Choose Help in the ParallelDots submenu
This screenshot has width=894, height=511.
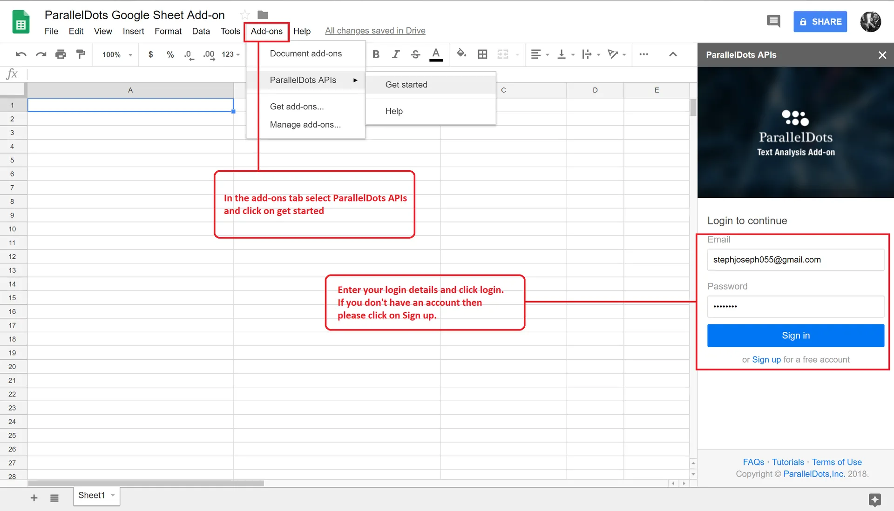point(431,111)
